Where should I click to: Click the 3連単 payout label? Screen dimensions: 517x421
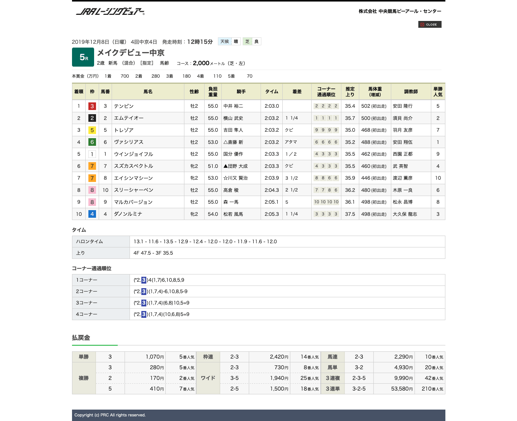click(x=333, y=389)
